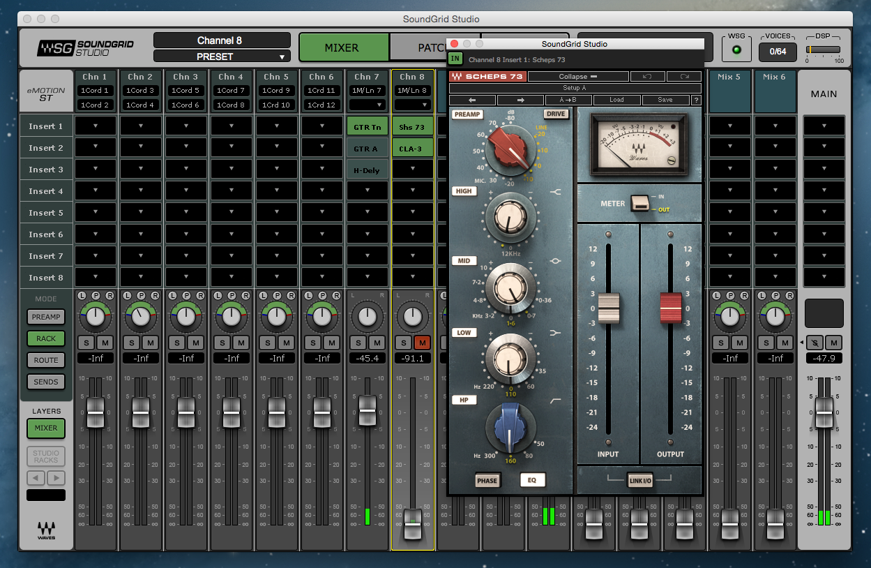
Task: Open Insert 1 dropdown on Chn 1
Action: click(96, 126)
